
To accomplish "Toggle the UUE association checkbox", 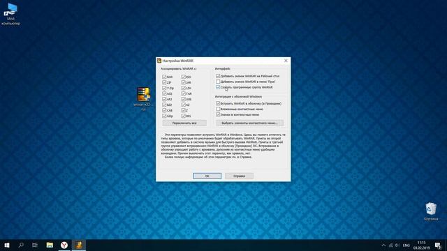I will pyautogui.click(x=184, y=99).
